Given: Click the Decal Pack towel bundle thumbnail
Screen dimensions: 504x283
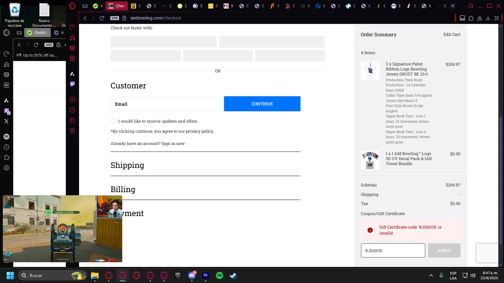Looking at the screenshot, I should click(x=370, y=160).
